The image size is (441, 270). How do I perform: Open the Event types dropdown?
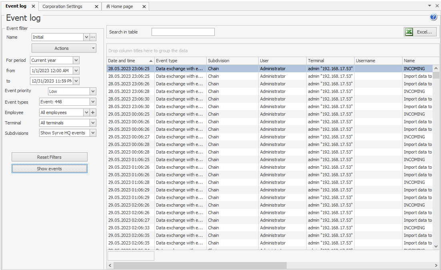(x=93, y=102)
